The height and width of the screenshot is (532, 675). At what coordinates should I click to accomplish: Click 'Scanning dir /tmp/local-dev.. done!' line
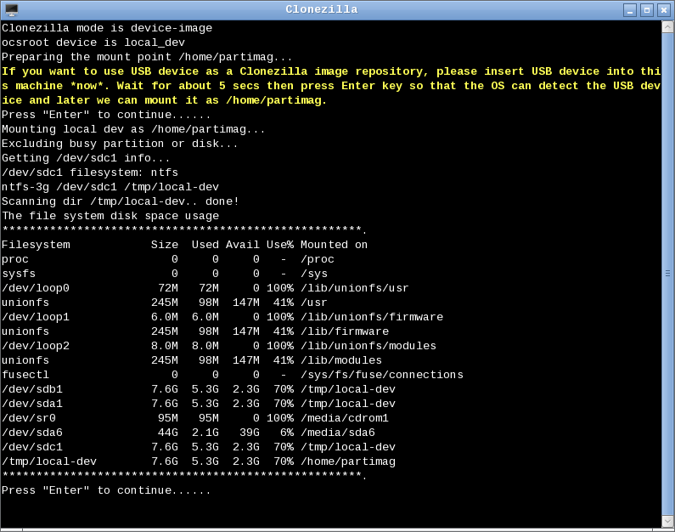click(120, 201)
